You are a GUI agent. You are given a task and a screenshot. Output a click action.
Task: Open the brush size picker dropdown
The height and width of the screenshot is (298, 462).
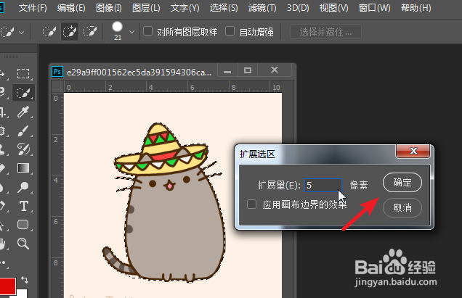pyautogui.click(x=131, y=32)
